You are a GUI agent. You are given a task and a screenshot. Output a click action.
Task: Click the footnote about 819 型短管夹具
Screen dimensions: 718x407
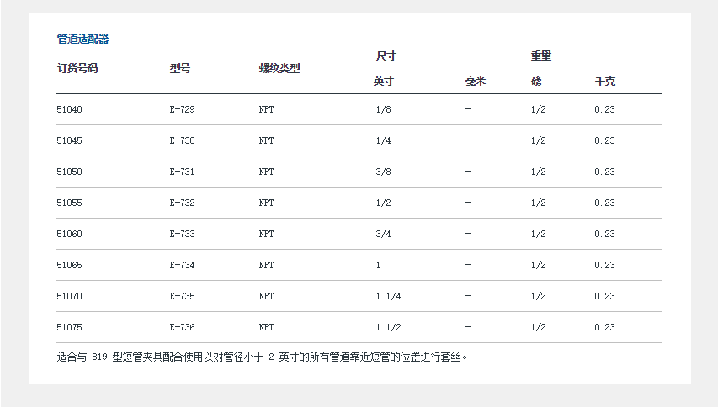[x=262, y=356]
